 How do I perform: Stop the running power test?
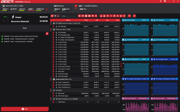click(25, 109)
